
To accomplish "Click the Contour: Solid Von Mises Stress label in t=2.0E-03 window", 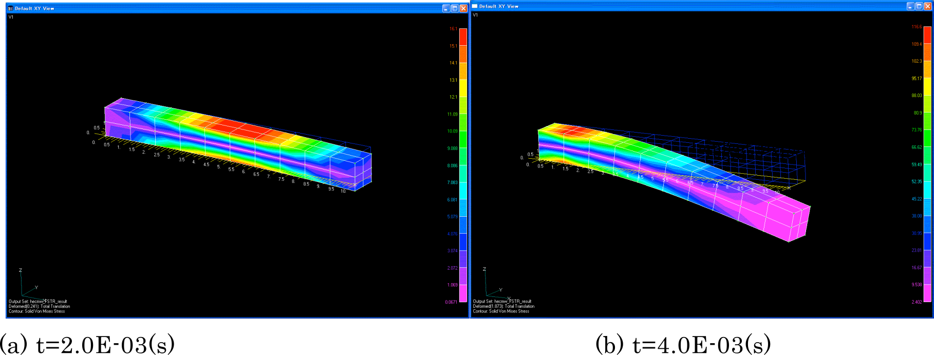I will coord(36,311).
